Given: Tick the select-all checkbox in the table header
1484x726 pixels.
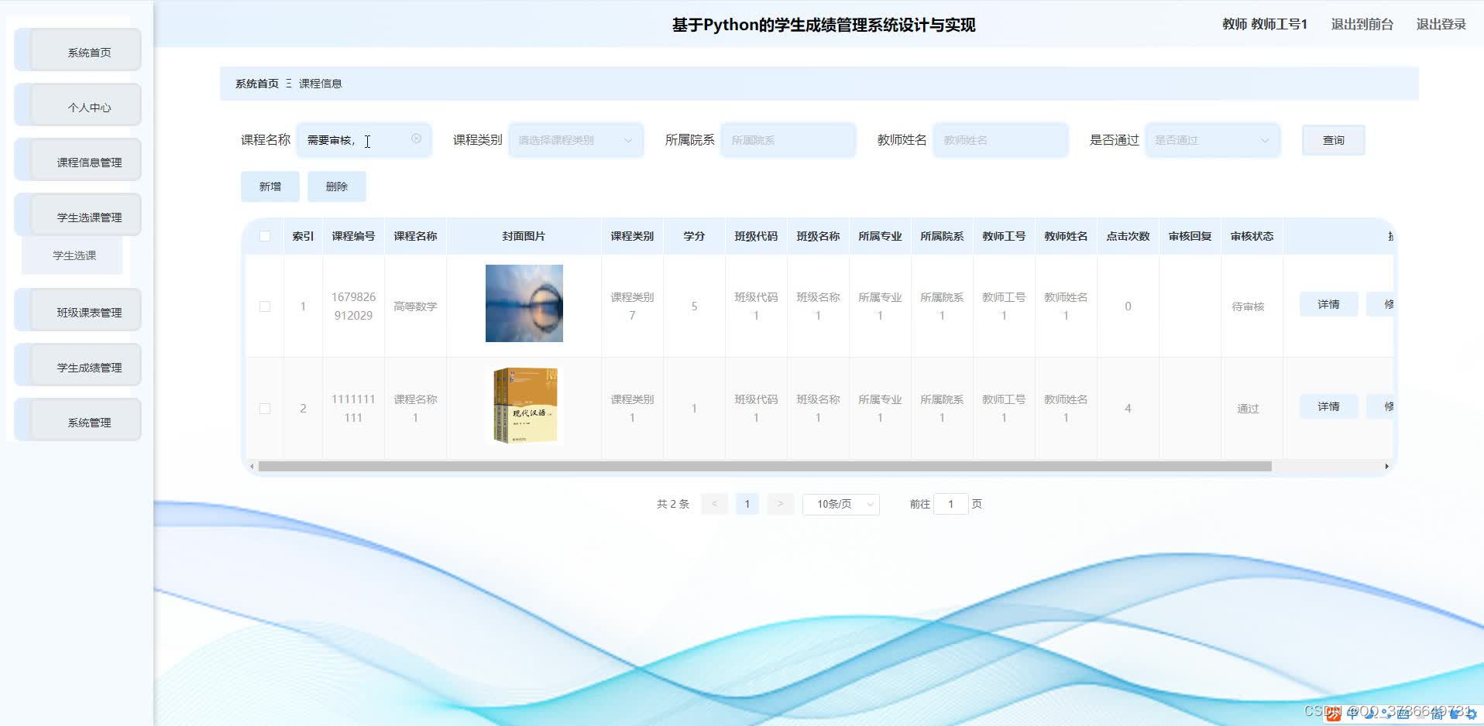Looking at the screenshot, I should point(265,236).
